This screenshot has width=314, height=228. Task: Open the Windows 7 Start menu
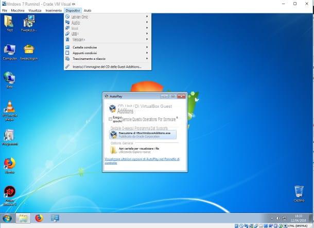(7, 218)
